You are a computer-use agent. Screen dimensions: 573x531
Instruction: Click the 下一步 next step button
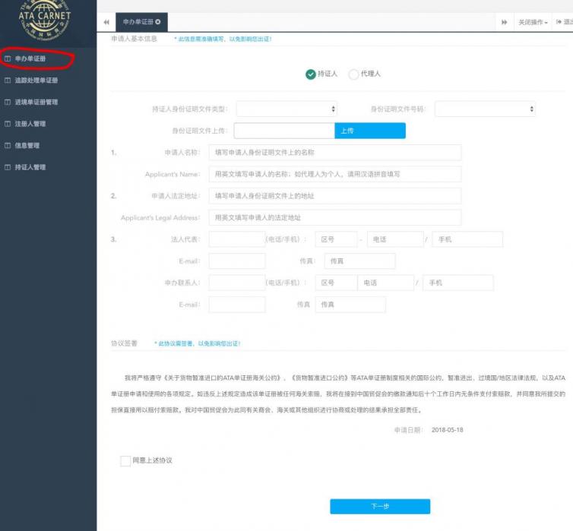pos(380,507)
